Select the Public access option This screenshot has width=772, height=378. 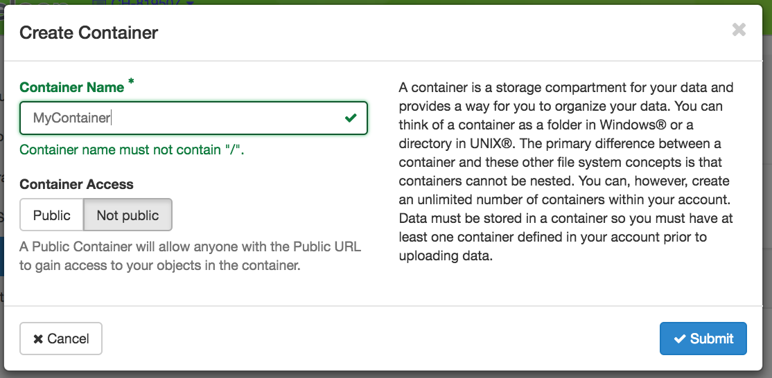[52, 215]
